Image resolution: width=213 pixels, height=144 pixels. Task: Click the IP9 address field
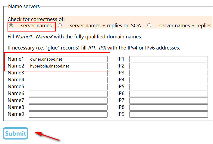tap(168, 114)
